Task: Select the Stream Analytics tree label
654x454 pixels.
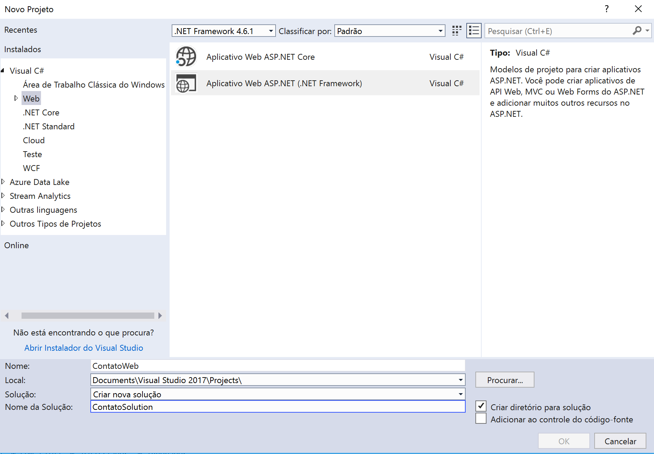Action: [40, 196]
